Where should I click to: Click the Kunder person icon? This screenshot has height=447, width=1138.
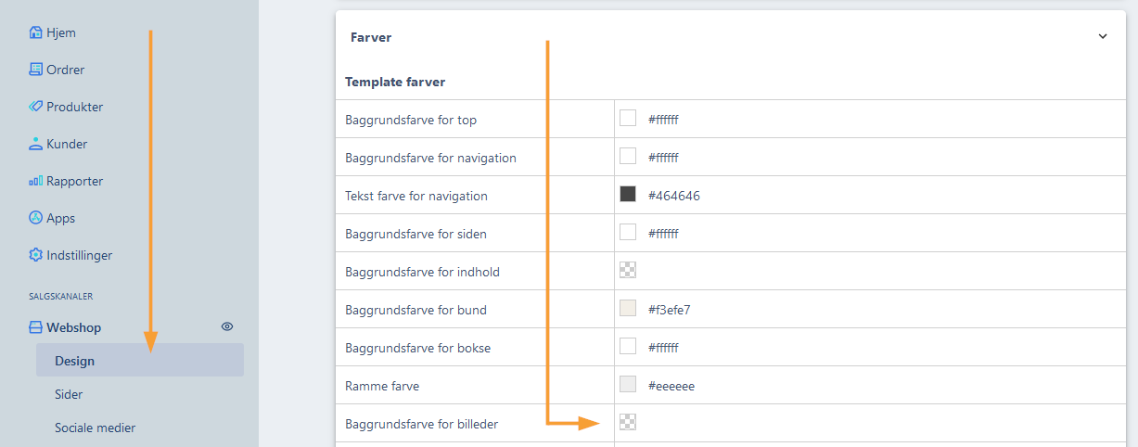coord(36,144)
